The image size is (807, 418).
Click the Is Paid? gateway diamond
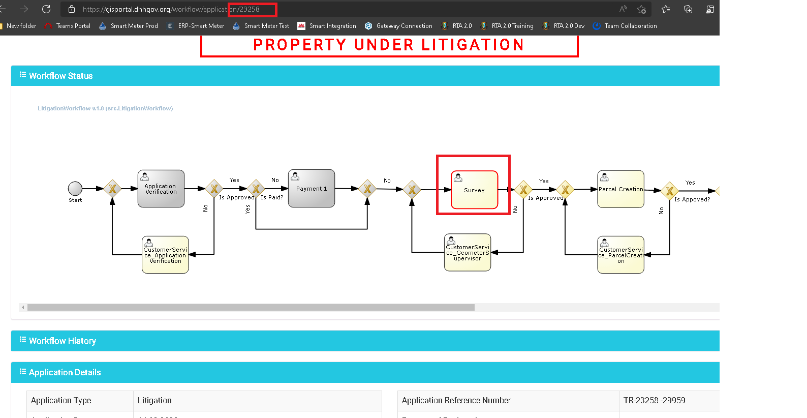tap(256, 189)
